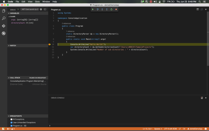Screen dimensions: 209x131
Task: Open the Wi-Fi menu bar icon
Action: (164, 2)
